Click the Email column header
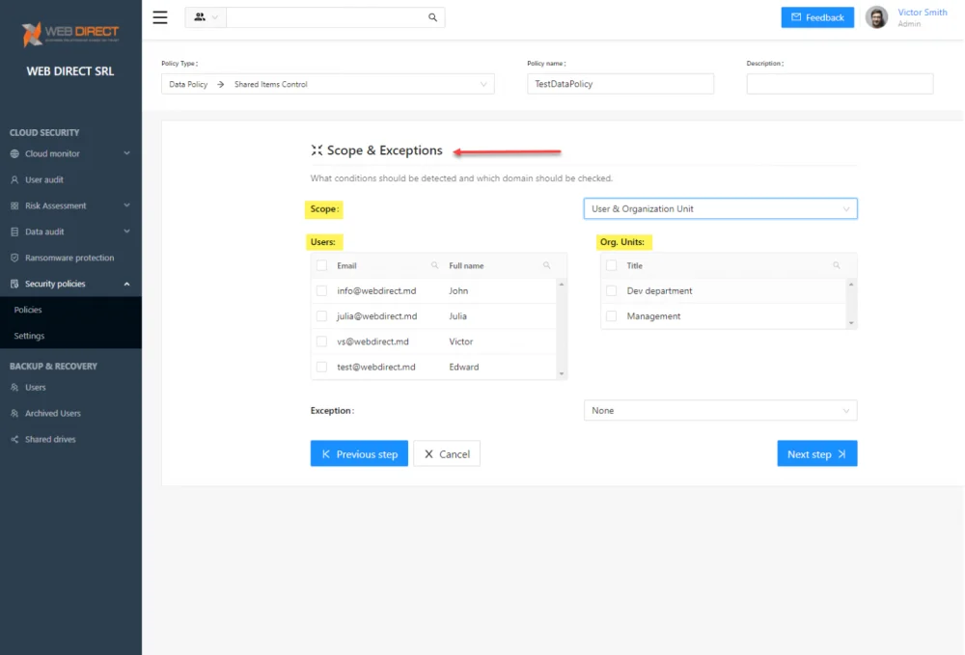This screenshot has width=965, height=655. (346, 265)
